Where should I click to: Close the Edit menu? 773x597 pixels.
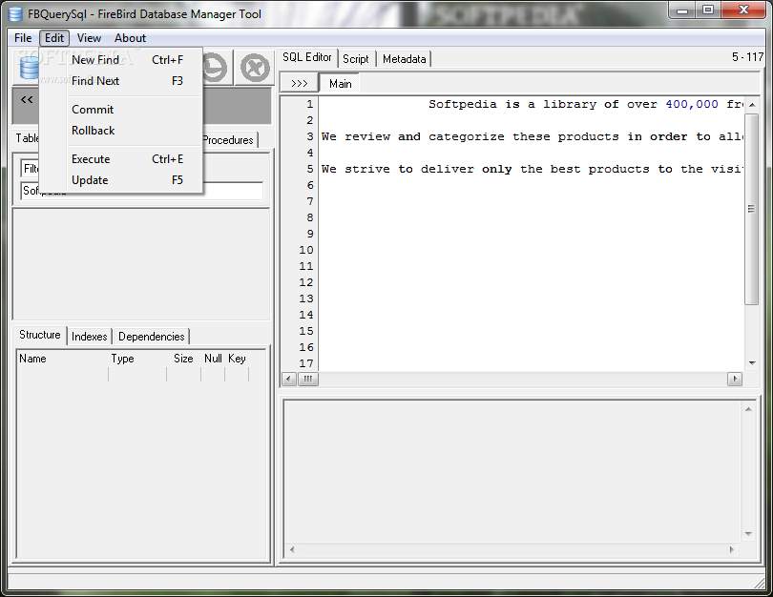pos(54,38)
